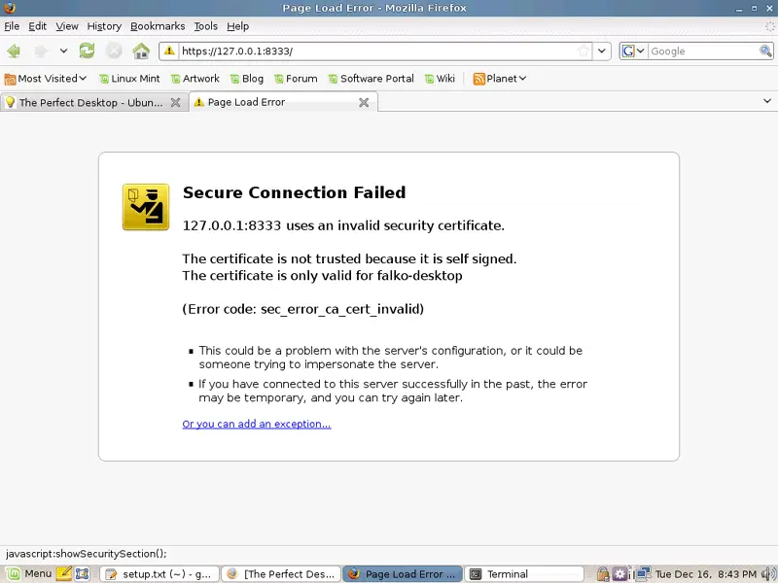Go to the Home page icon

[x=141, y=51]
